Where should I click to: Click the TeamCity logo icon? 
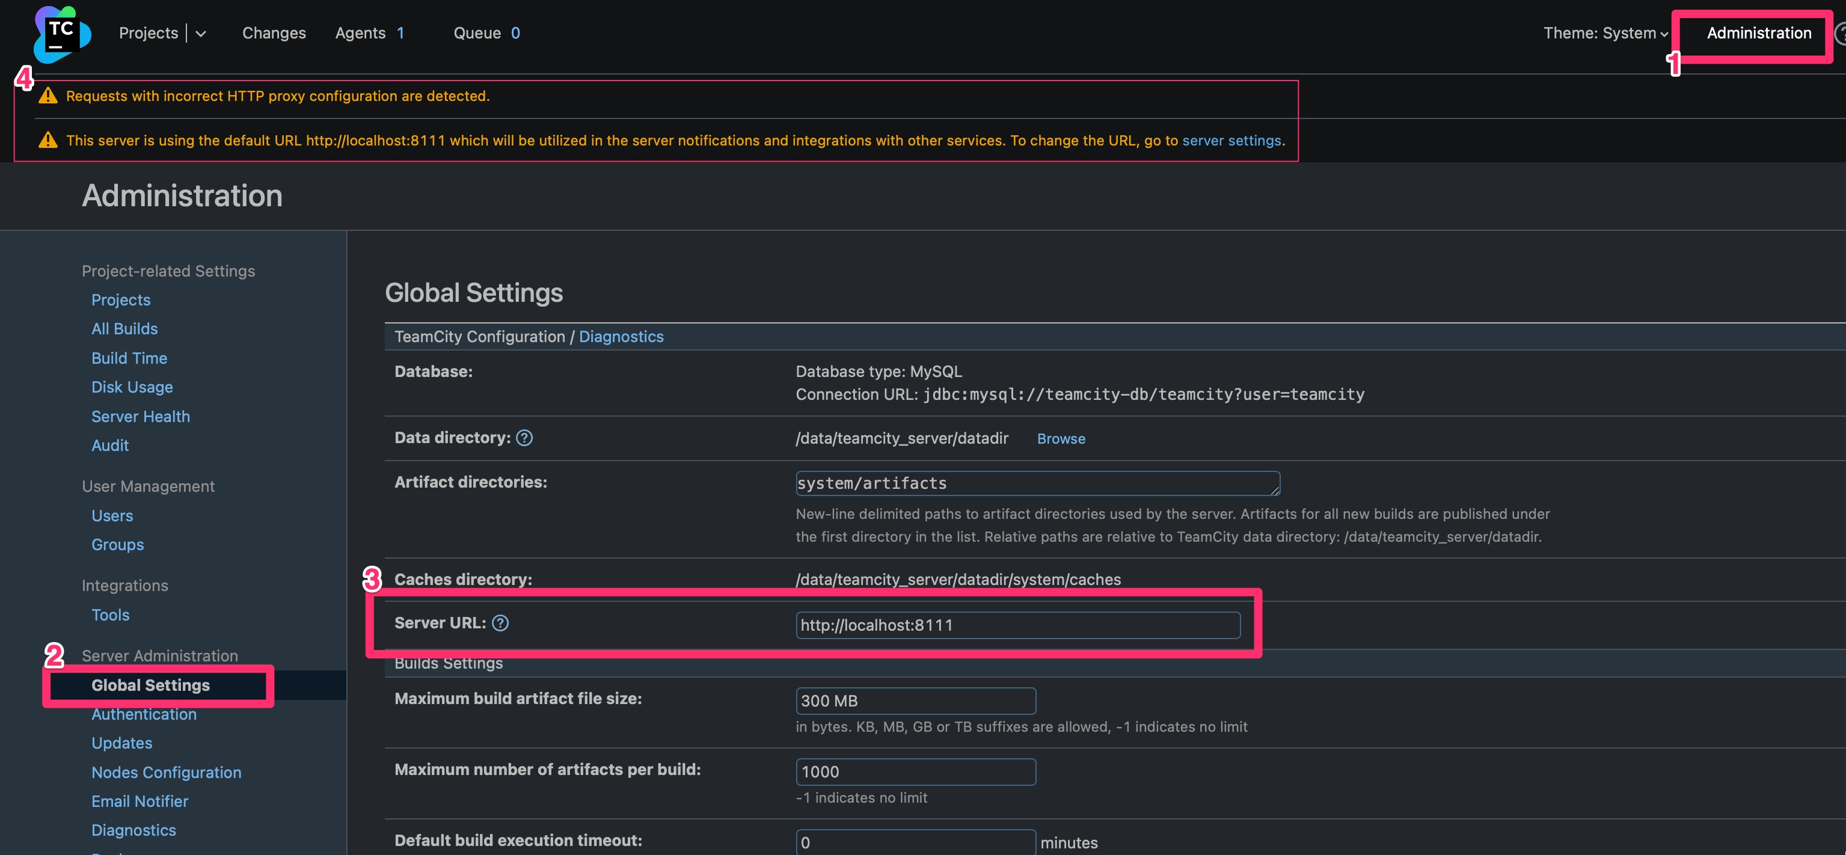(x=61, y=34)
